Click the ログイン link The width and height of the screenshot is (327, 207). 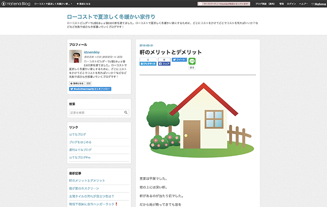click(x=291, y=4)
